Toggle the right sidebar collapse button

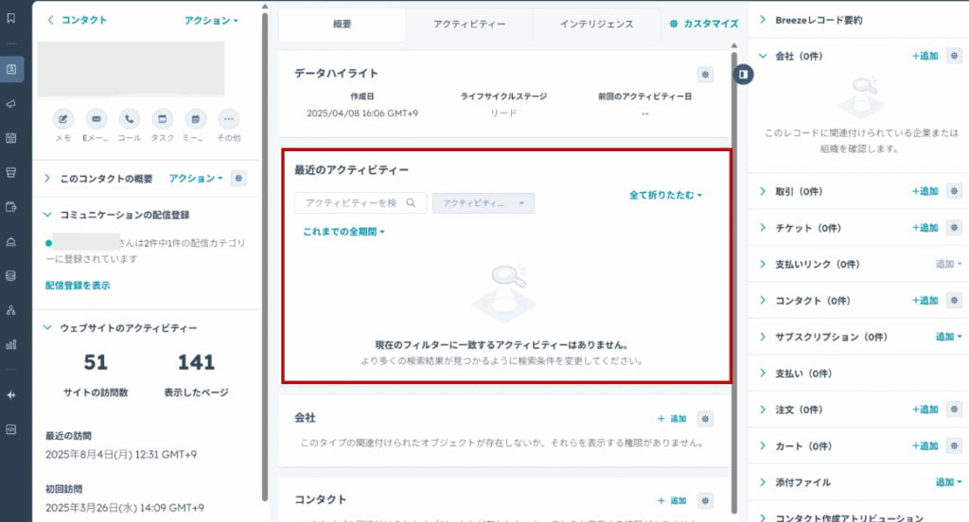[x=746, y=73]
